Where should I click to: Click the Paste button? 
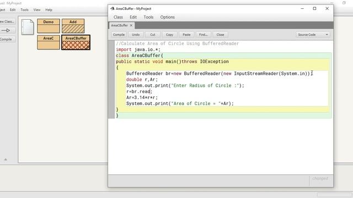(x=186, y=35)
